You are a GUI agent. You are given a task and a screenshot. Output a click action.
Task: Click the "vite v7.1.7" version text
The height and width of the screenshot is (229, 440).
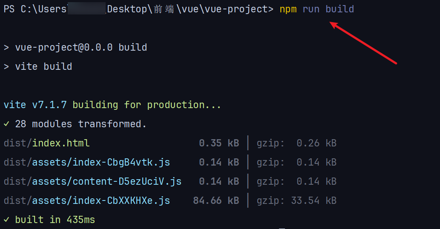[35, 105]
